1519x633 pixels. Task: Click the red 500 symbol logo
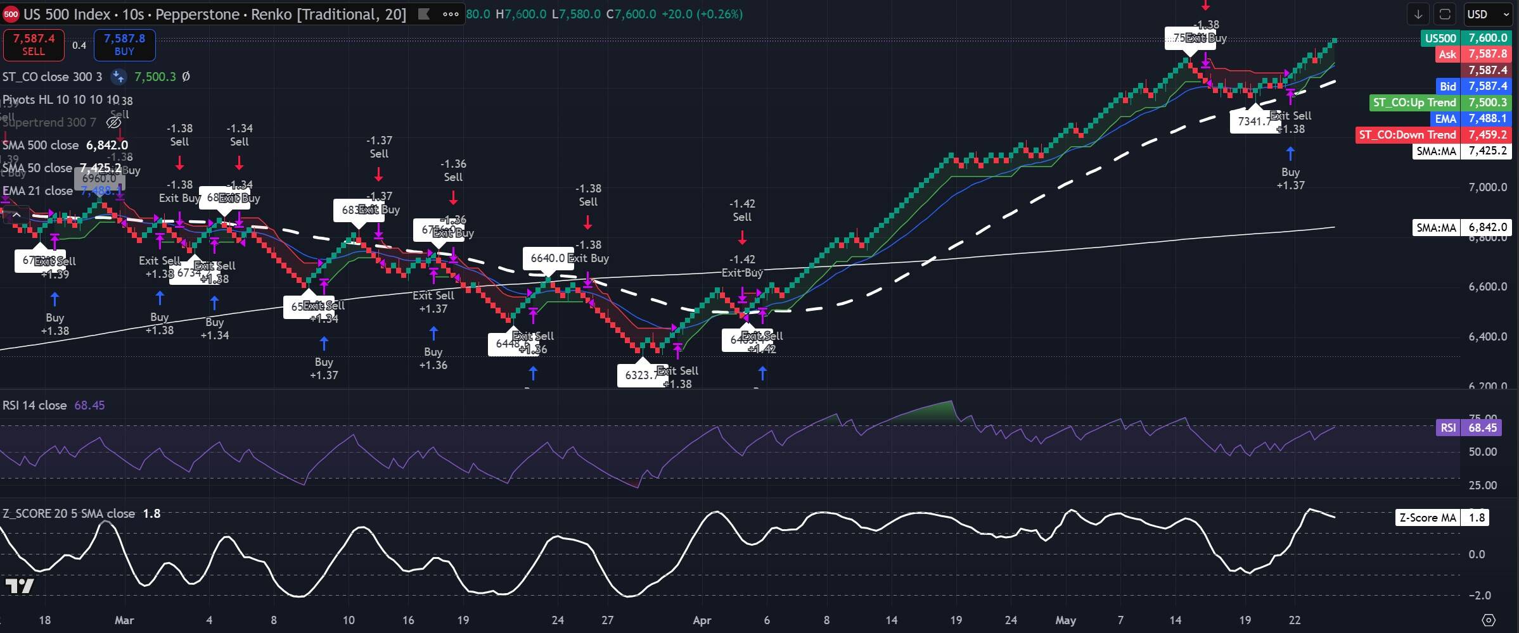[11, 14]
